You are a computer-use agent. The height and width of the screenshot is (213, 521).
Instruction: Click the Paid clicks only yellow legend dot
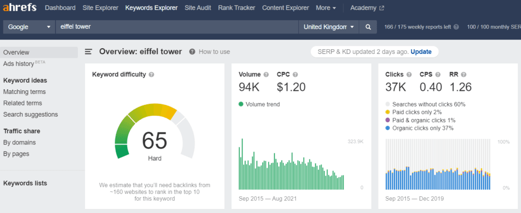point(388,112)
